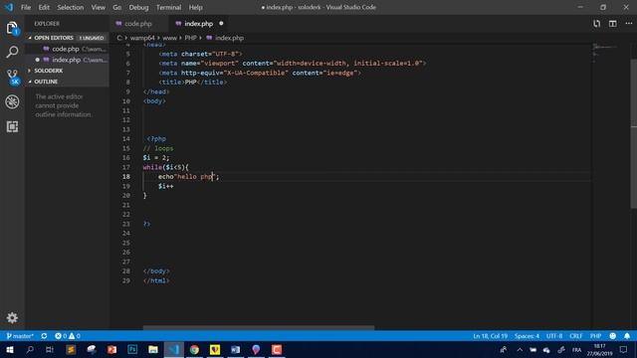The width and height of the screenshot is (637, 358).
Task: Click the horizontal scrollbar of the editor
Action: [259, 327]
